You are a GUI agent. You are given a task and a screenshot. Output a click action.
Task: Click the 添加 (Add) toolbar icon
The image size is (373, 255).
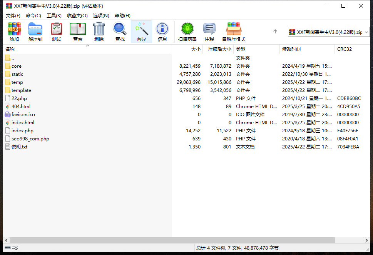pos(14,32)
